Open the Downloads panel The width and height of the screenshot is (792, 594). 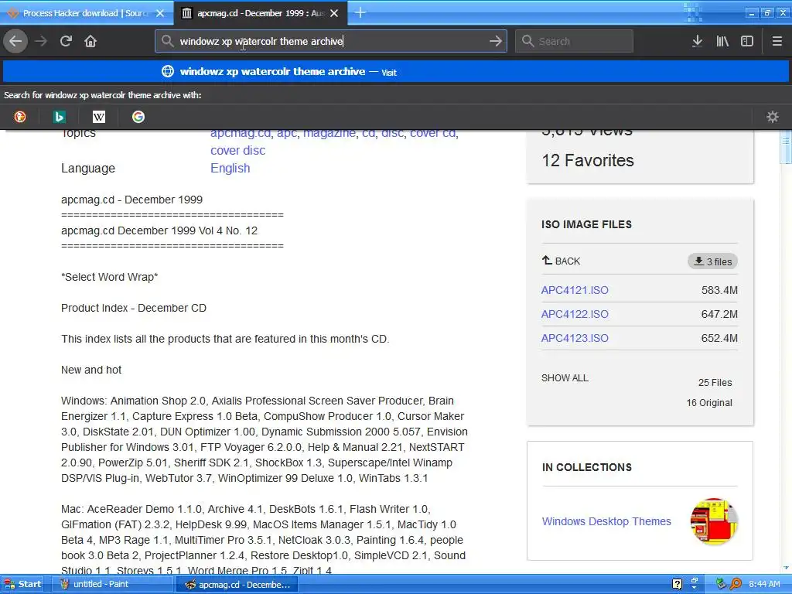(x=697, y=41)
